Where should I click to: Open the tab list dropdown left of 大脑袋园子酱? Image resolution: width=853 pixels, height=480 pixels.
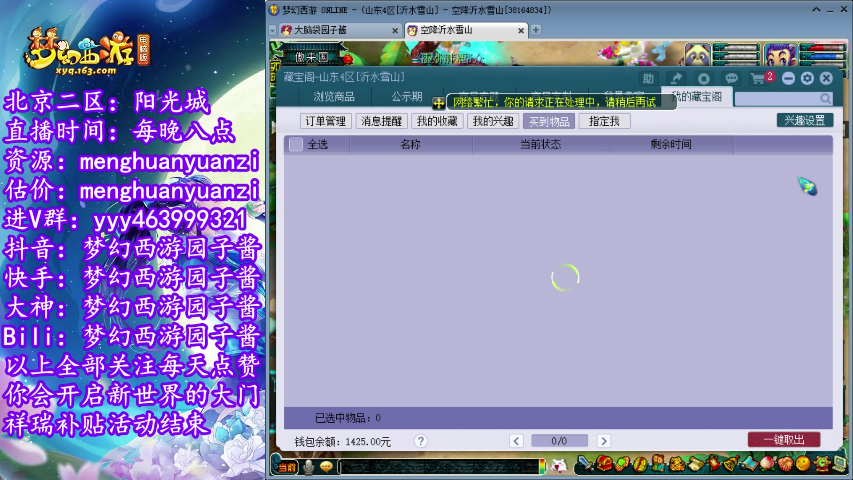click(x=272, y=30)
